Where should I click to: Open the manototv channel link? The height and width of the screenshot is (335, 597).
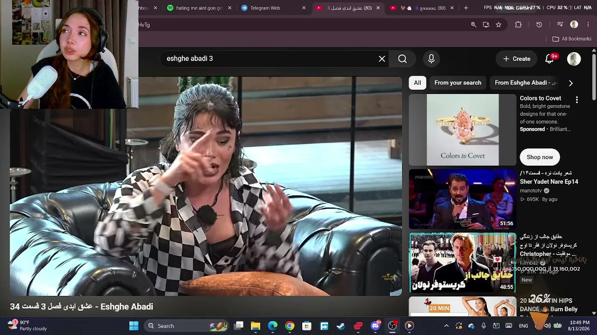[x=531, y=191]
